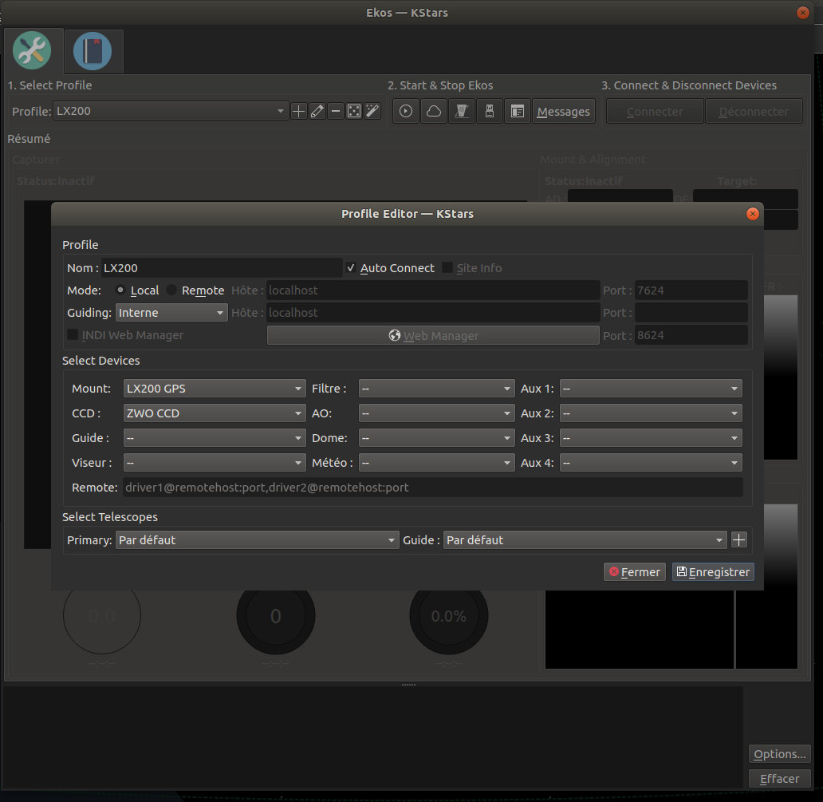Launch the profile wizard wand icon
Viewport: 823px width, 802px height.
372,112
